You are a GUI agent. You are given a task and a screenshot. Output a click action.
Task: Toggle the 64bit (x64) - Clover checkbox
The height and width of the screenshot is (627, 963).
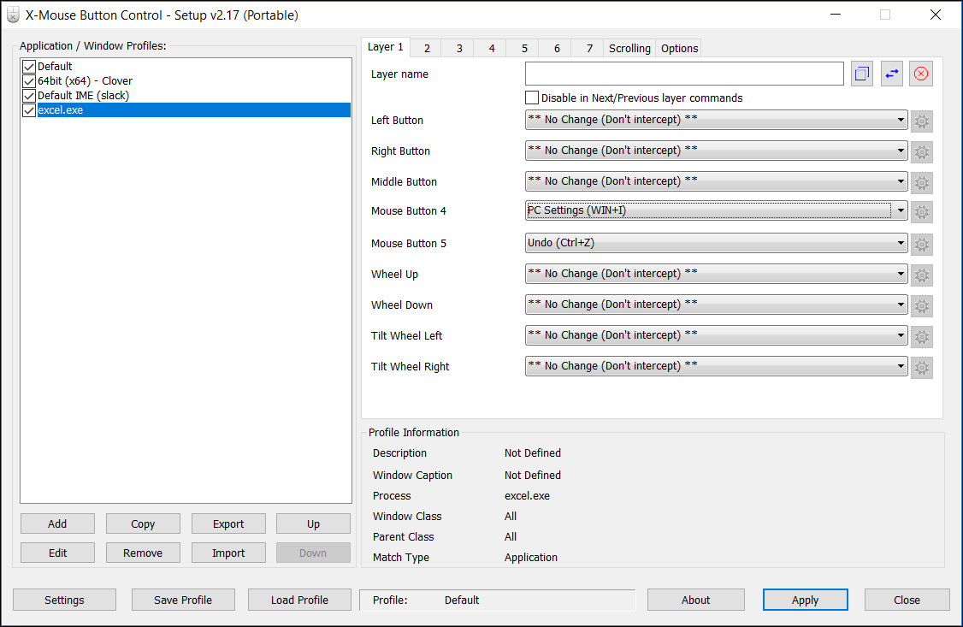[x=29, y=81]
